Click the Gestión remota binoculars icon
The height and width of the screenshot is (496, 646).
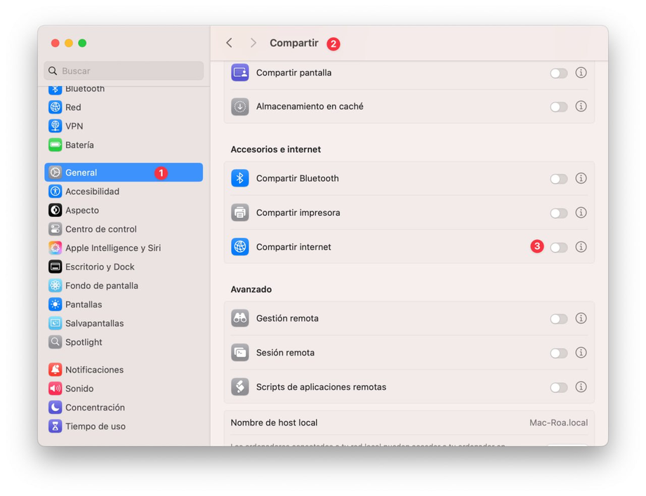(x=240, y=319)
